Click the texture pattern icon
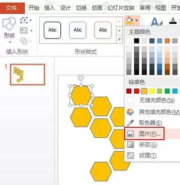 131,156
